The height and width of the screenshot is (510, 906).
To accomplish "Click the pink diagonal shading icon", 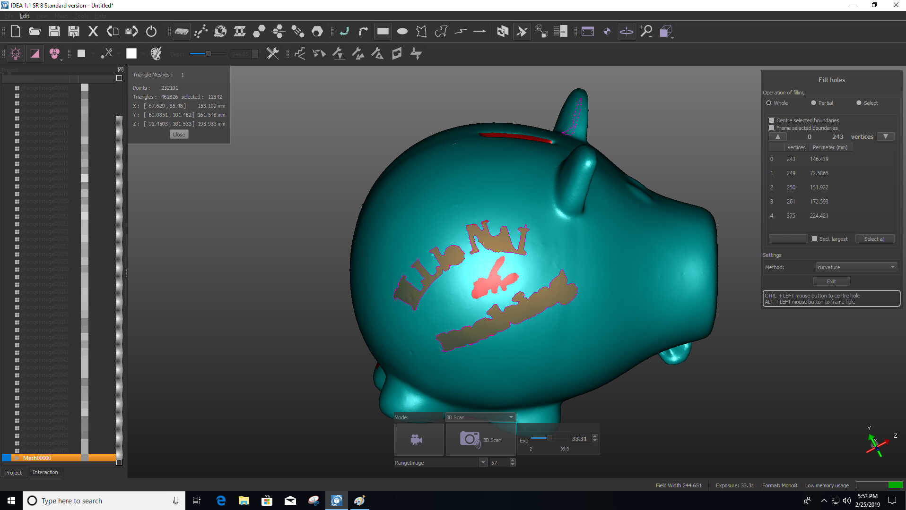I will point(35,54).
